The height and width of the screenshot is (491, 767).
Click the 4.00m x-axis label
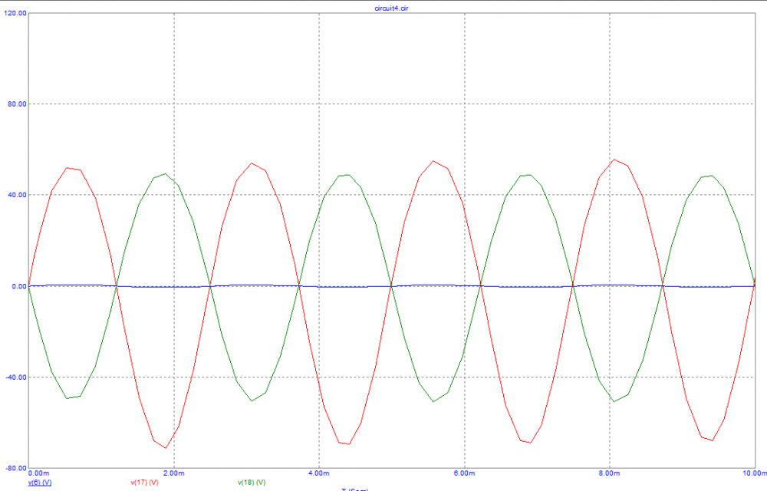coord(319,473)
